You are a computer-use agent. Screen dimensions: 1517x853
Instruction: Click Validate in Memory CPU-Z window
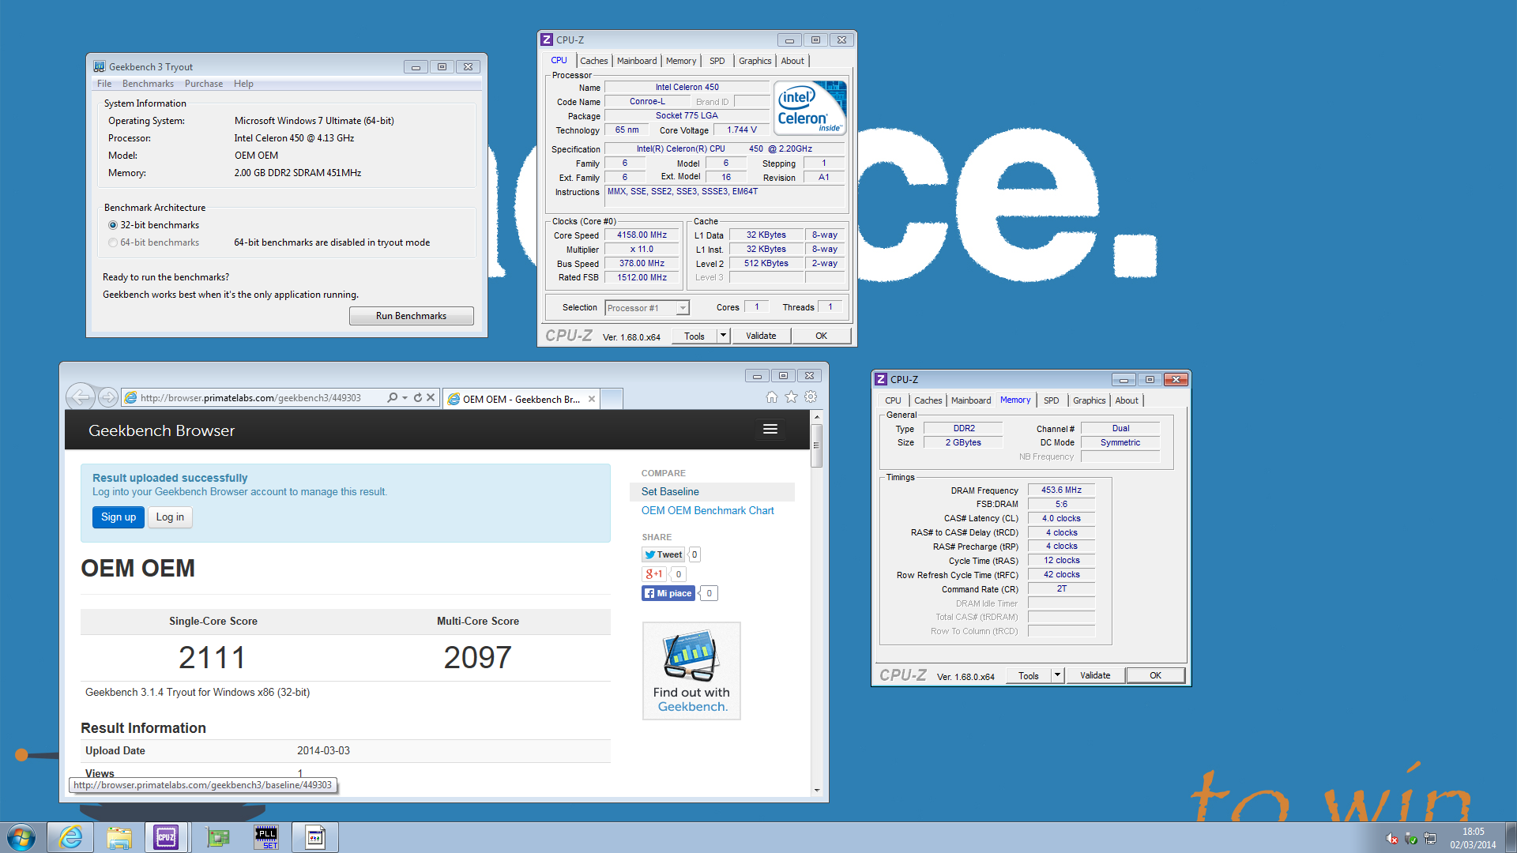click(1095, 675)
